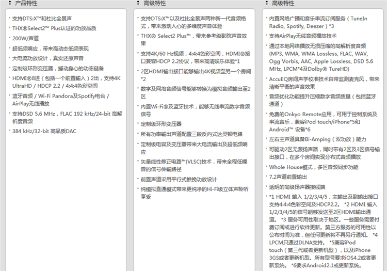Click 音频优化功能提升压缩数字音频质量 item
The image size is (387, 271).
pos(322,100)
